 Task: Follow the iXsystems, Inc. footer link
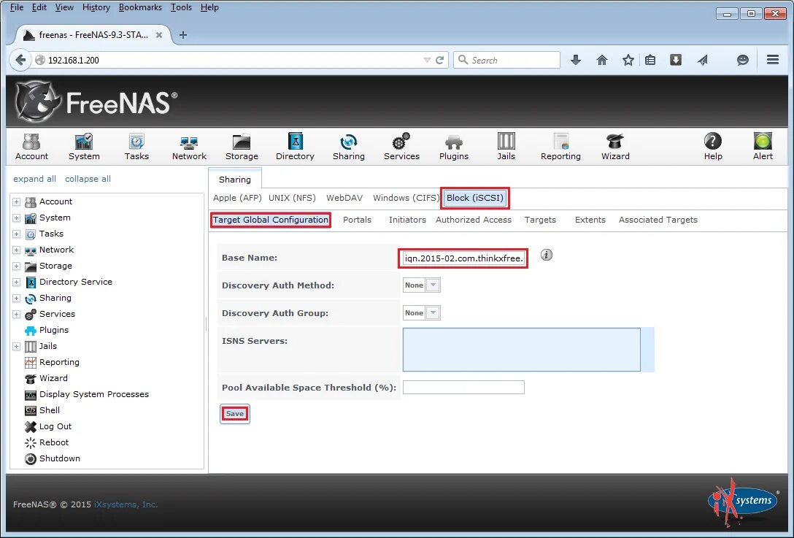pyautogui.click(x=126, y=504)
